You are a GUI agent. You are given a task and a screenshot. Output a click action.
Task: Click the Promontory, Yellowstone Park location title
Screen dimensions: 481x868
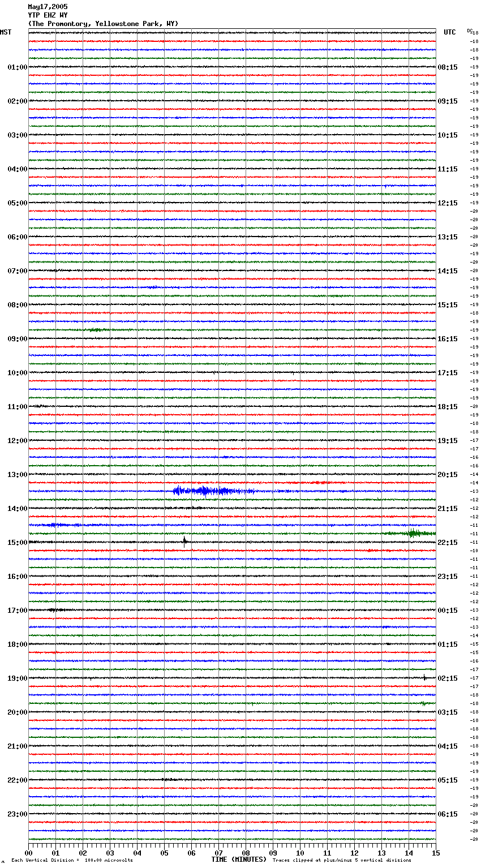click(103, 24)
